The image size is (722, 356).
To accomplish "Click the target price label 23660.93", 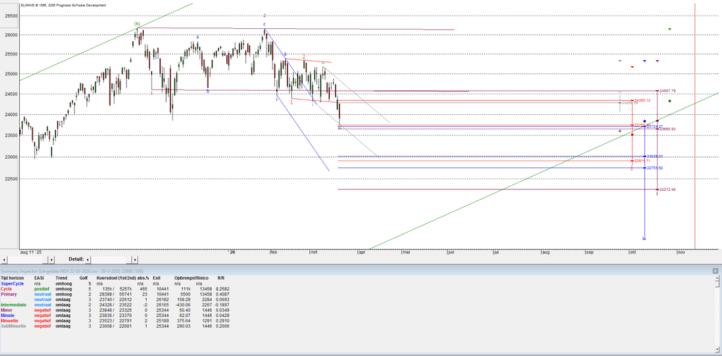I will click(668, 129).
